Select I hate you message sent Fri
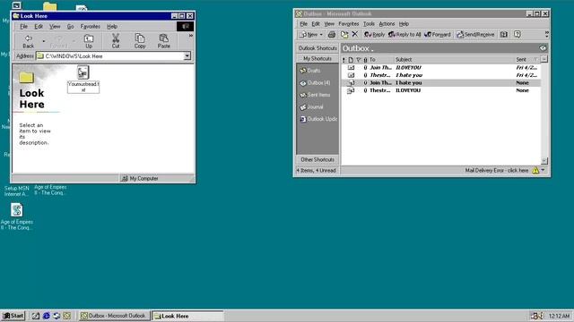Viewport: 574px width, 322px height. 441,75
